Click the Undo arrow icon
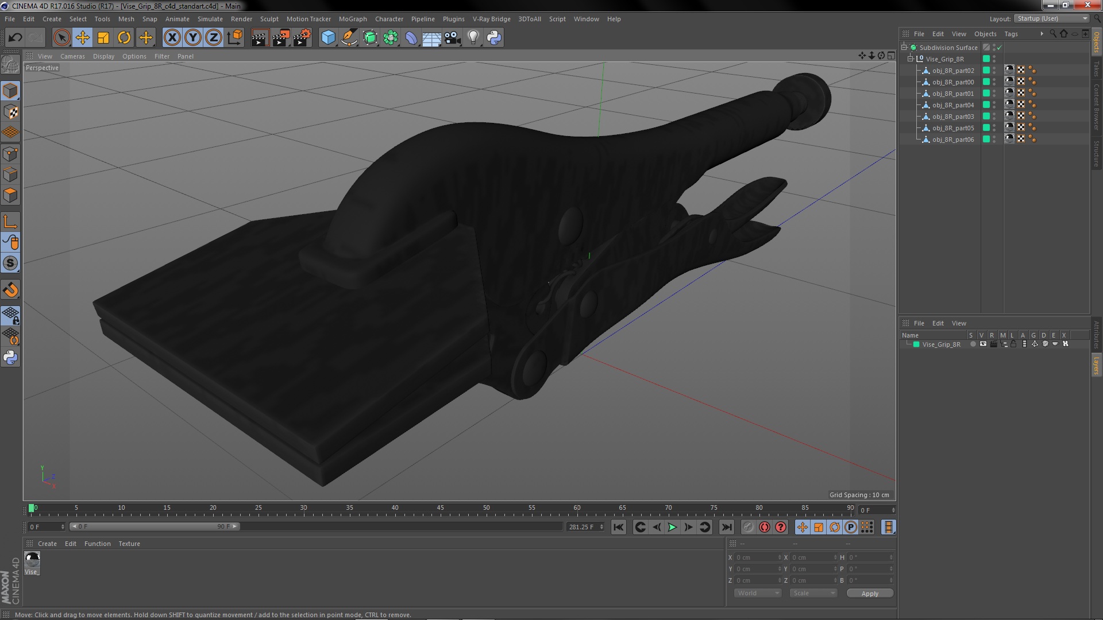Image resolution: width=1103 pixels, height=620 pixels. point(15,38)
